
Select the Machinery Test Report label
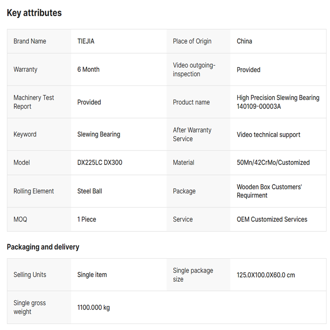pyautogui.click(x=34, y=102)
